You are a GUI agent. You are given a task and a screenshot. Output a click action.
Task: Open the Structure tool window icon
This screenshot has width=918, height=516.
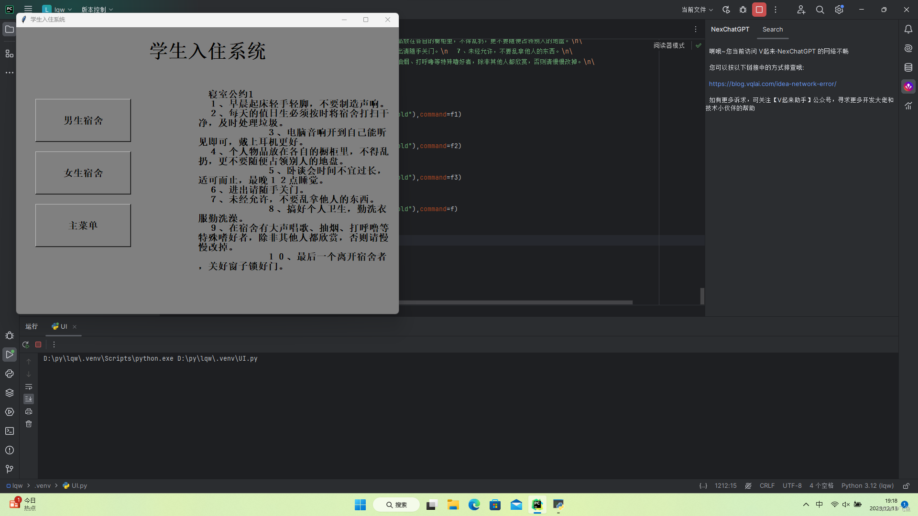[x=9, y=54]
